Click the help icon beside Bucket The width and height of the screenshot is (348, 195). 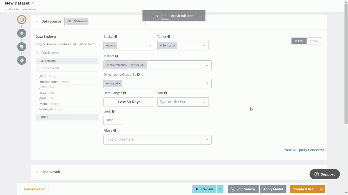point(116,36)
